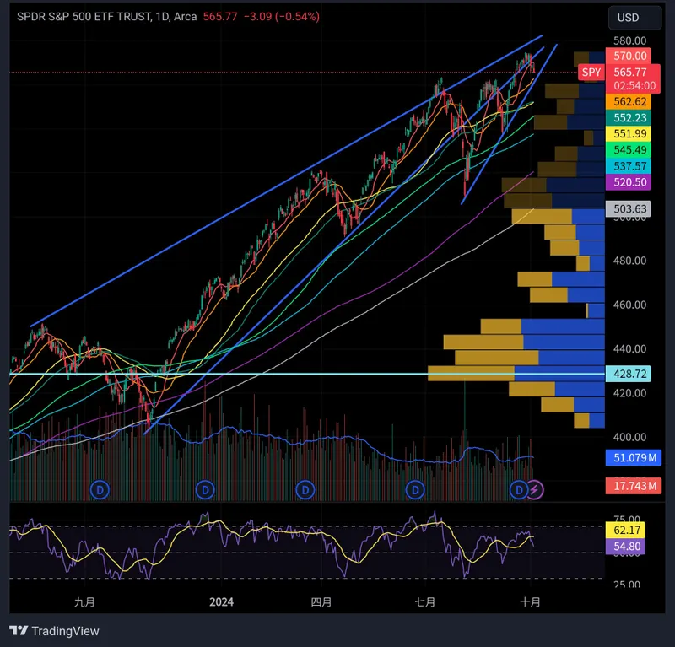
Task: Click the gray 503.63 price label
Action: (x=629, y=209)
